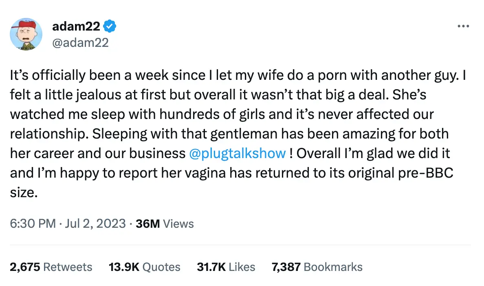Click the word Bookmarks
The height and width of the screenshot is (286, 484).
[333, 267]
